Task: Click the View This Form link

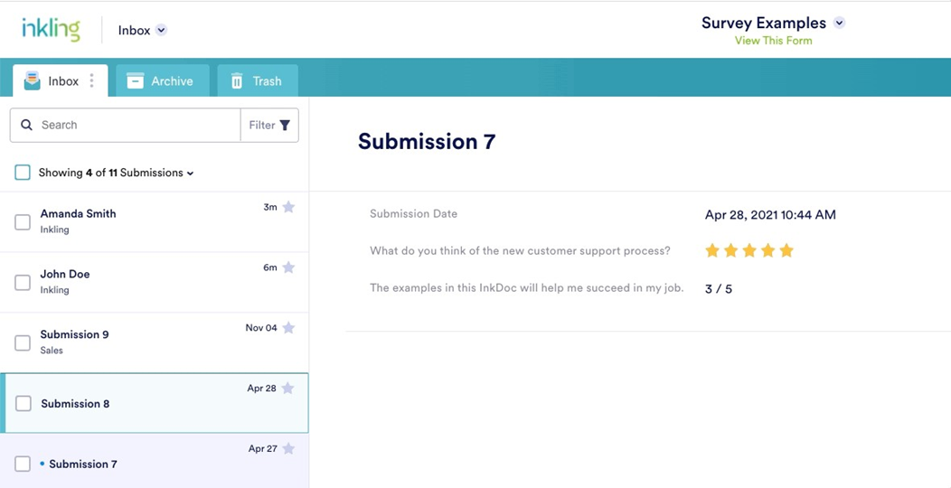Action: tap(773, 41)
